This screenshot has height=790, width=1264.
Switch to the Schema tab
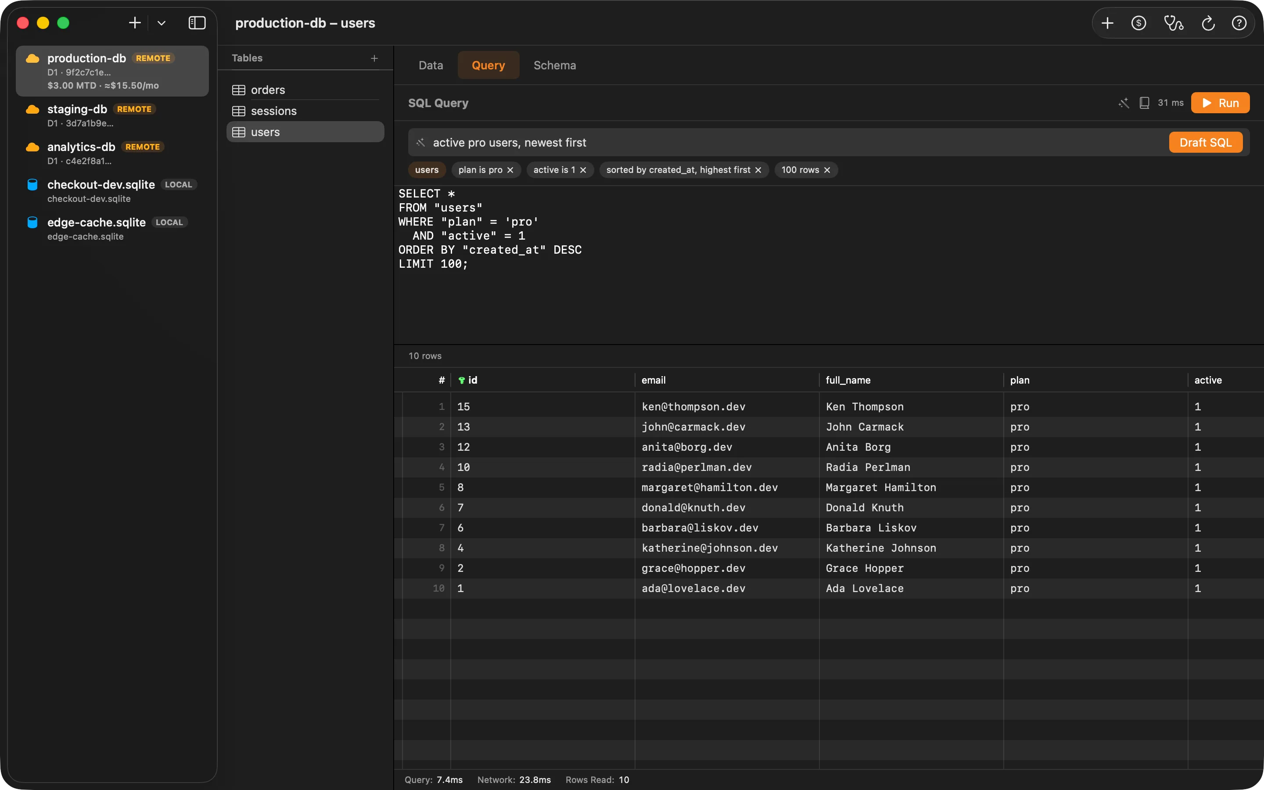[555, 65]
